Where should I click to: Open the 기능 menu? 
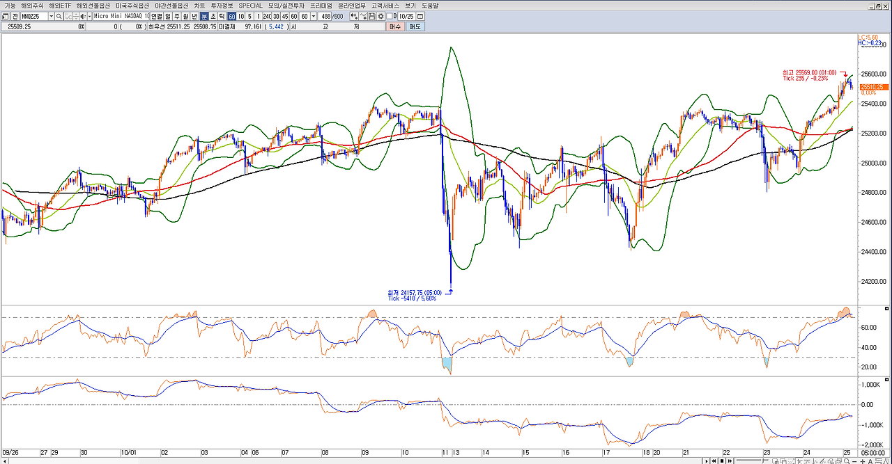[x=10, y=6]
